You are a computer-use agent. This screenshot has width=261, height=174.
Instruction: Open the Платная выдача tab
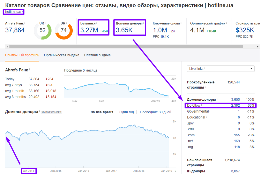[97, 55]
